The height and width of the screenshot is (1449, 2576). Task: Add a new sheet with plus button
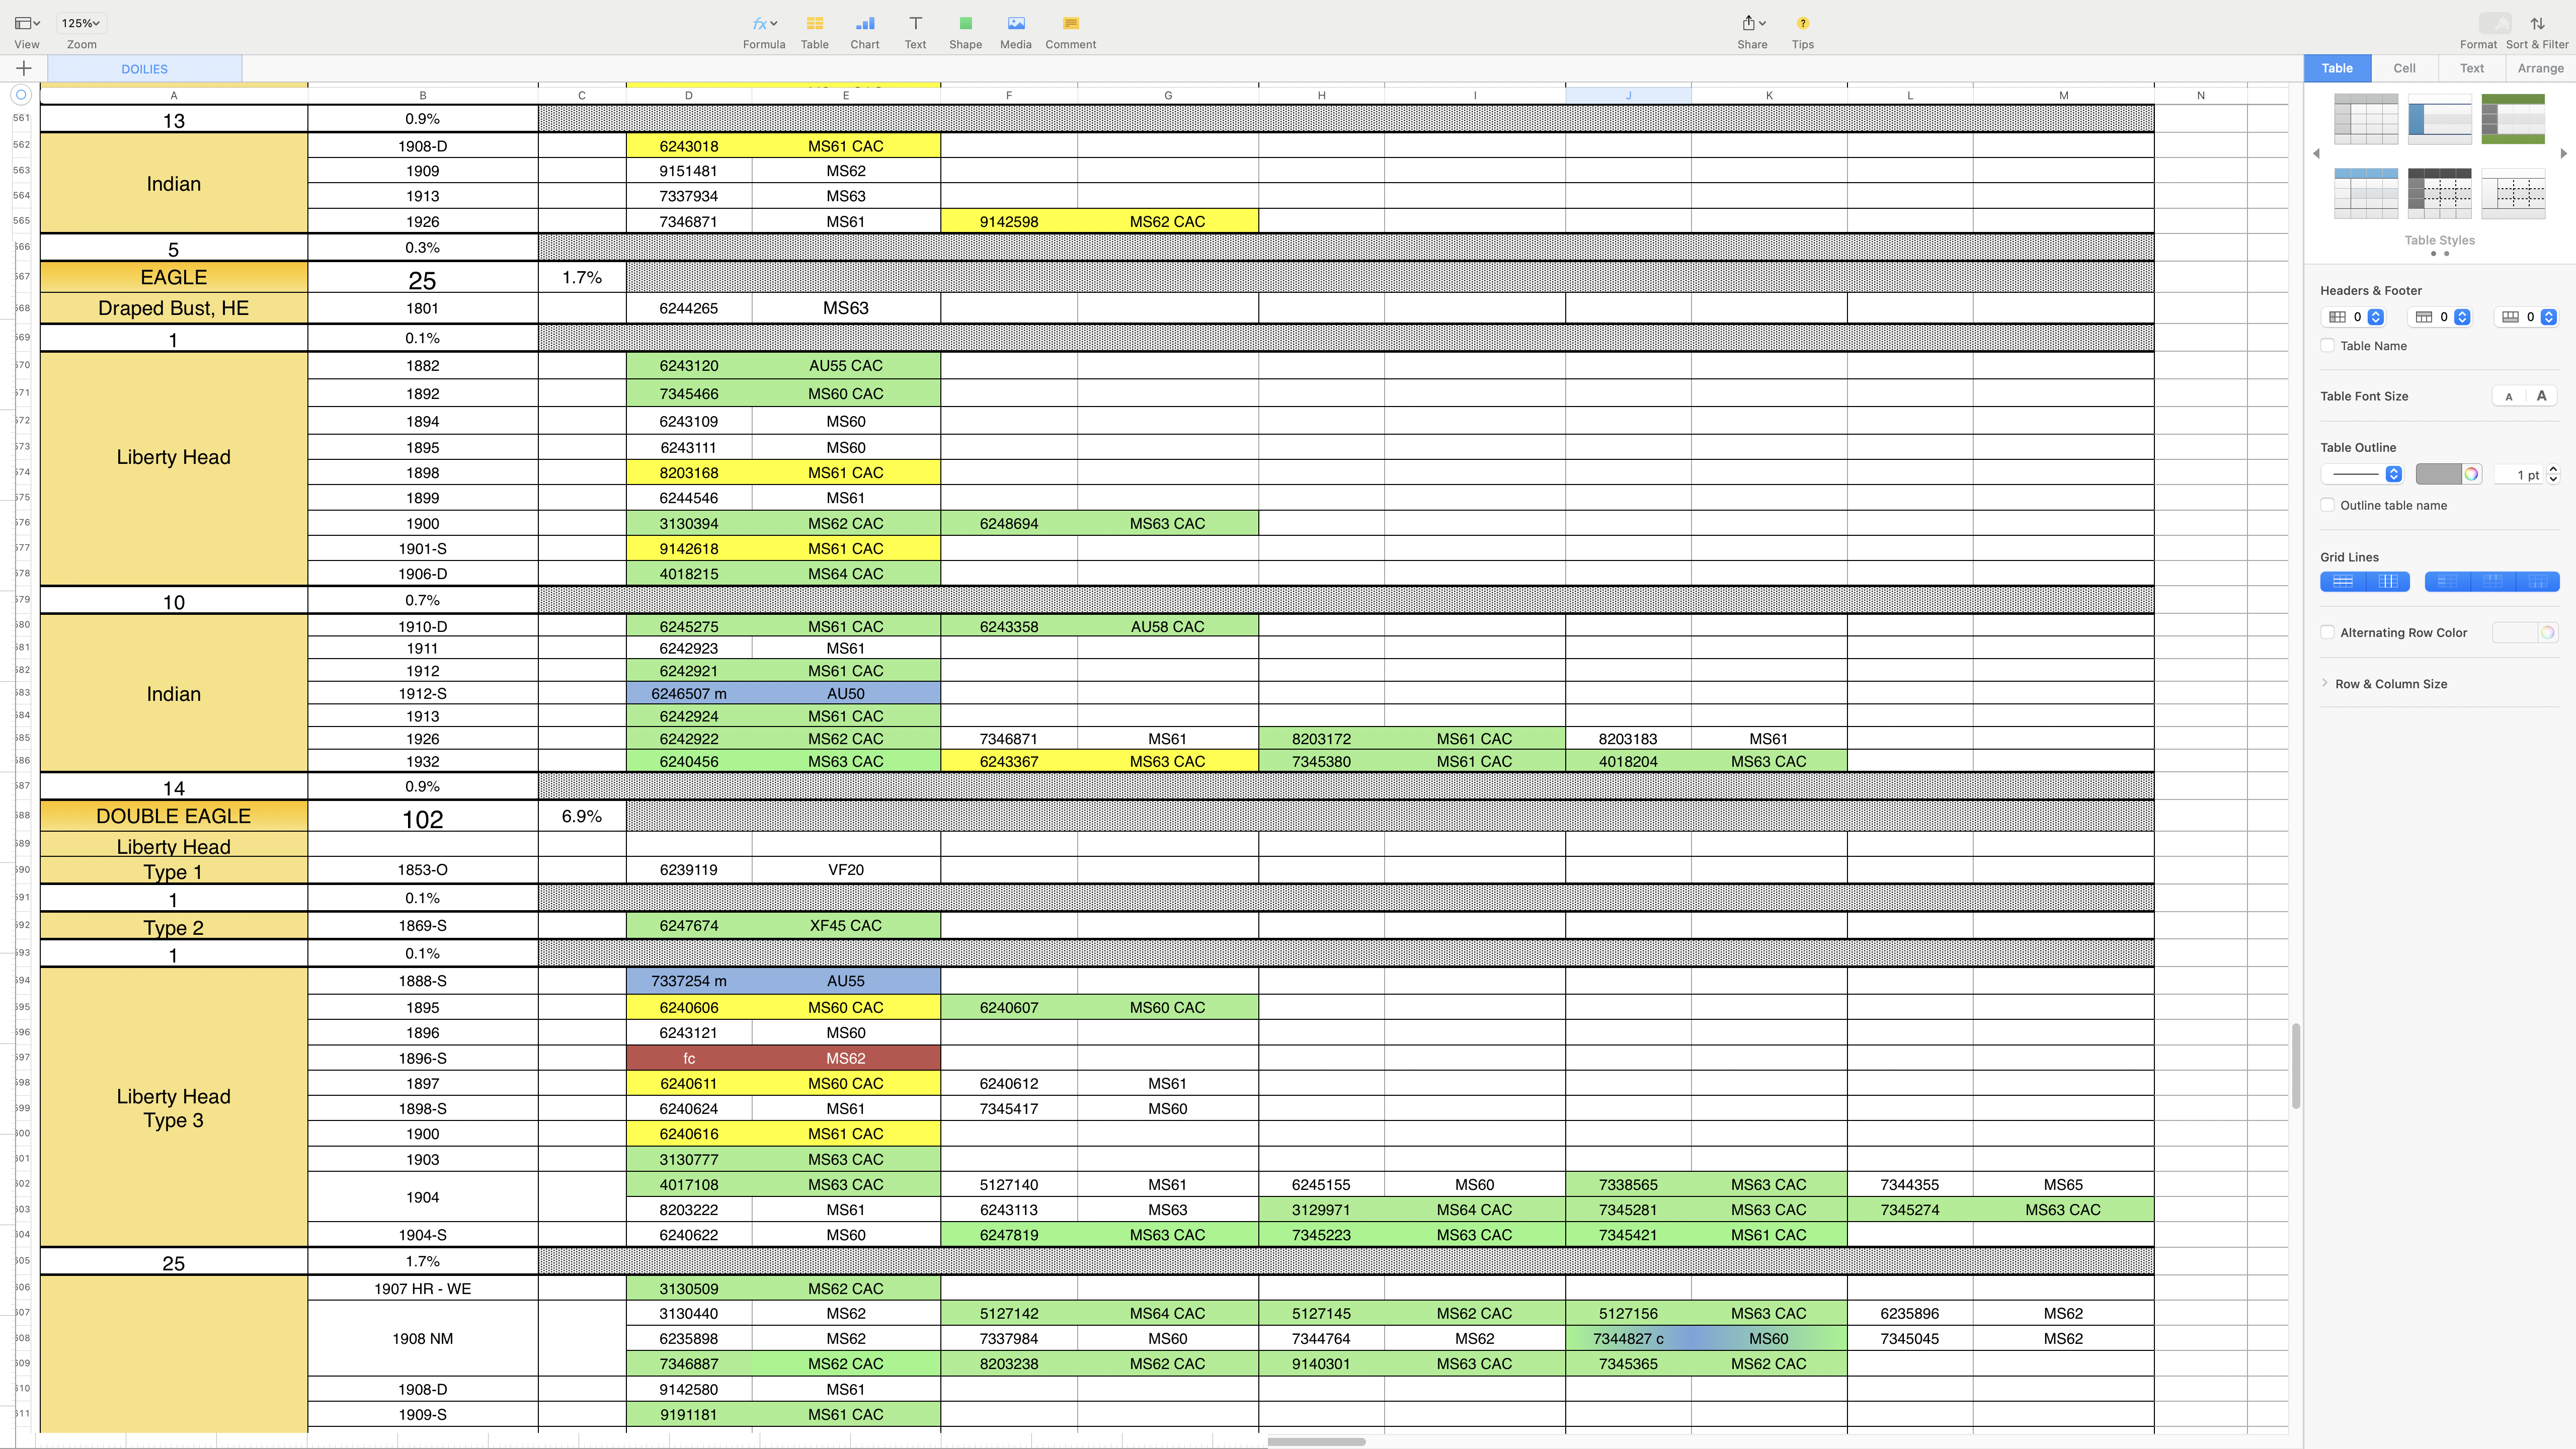coord(24,68)
